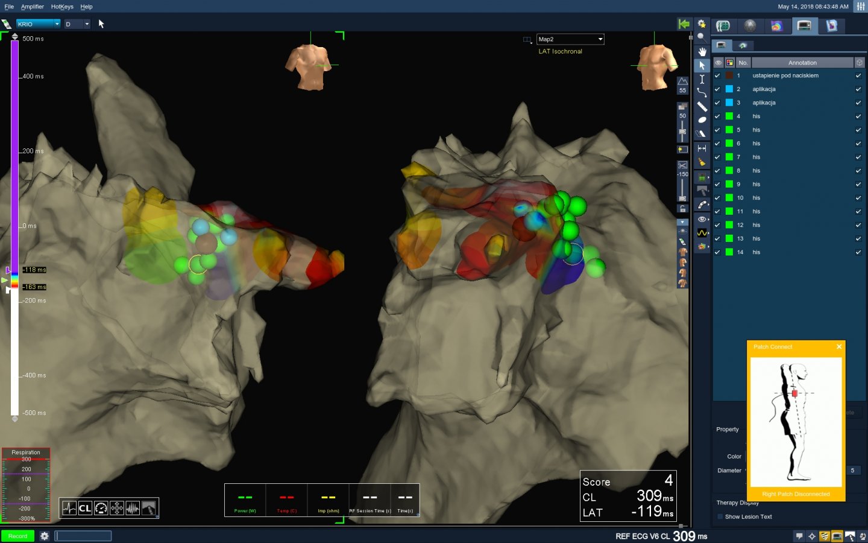Viewport: 868px width, 543px height.
Task: Open the Amplifier menu
Action: pyautogui.click(x=32, y=7)
